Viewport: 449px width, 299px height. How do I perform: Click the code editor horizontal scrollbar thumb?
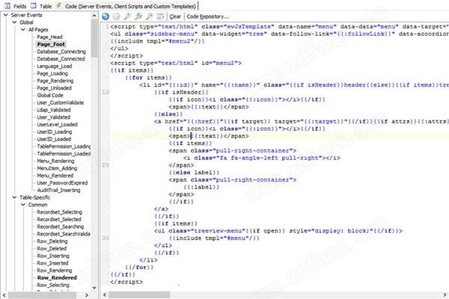pyautogui.click(x=139, y=295)
